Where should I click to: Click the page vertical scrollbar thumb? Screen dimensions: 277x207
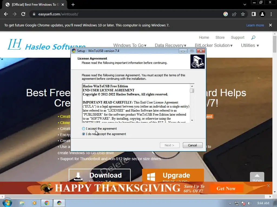275,44
